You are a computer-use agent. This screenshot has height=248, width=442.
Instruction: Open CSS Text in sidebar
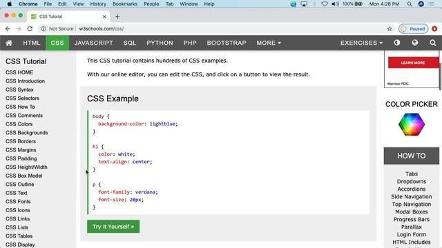pos(17,193)
